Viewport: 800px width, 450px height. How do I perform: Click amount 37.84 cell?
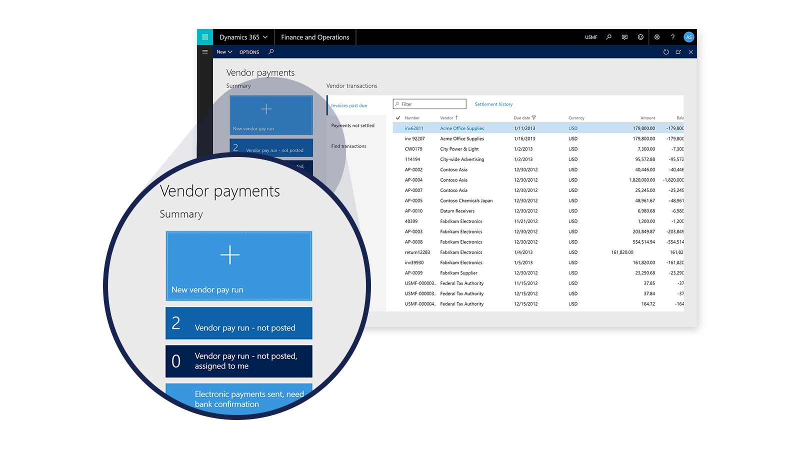[x=649, y=293]
